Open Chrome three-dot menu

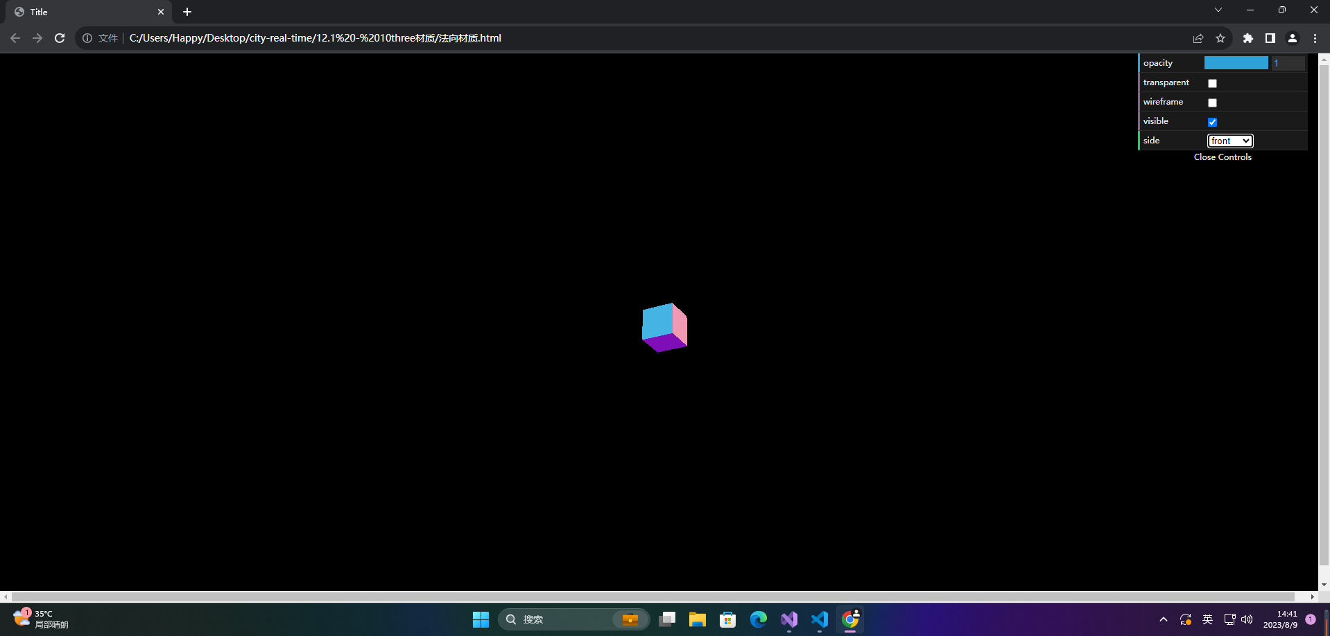(x=1315, y=38)
